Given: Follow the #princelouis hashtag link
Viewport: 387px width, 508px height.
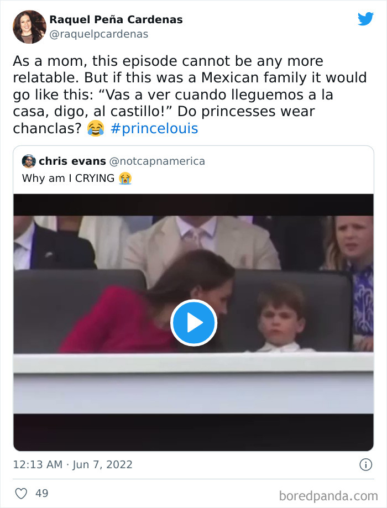Looking at the screenshot, I should point(154,129).
